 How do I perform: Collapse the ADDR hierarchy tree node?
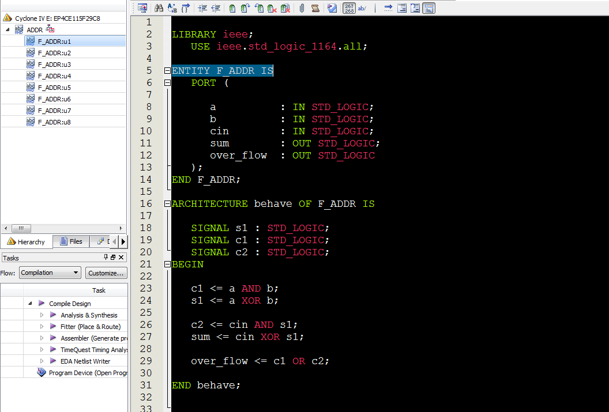7,29
